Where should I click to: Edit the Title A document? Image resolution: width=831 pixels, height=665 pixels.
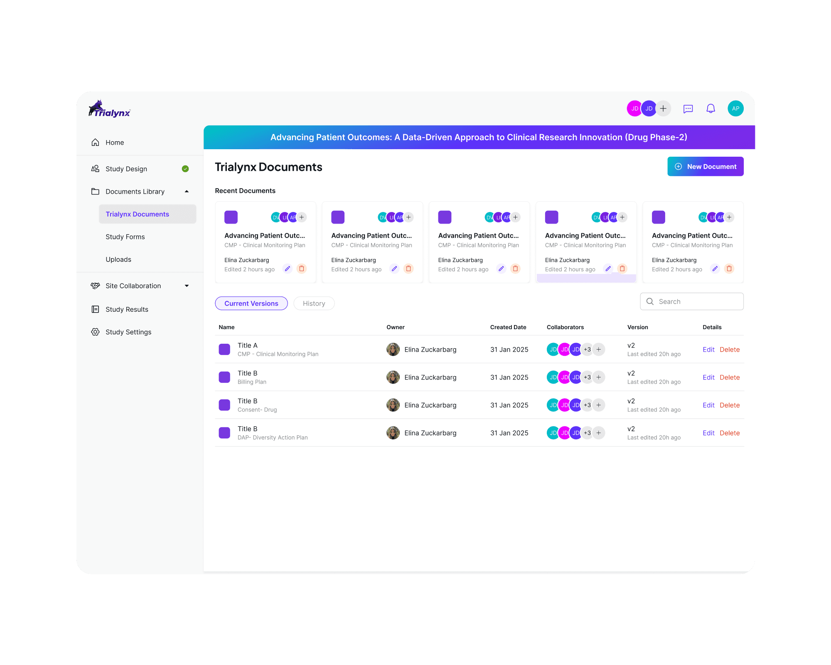[x=708, y=350]
